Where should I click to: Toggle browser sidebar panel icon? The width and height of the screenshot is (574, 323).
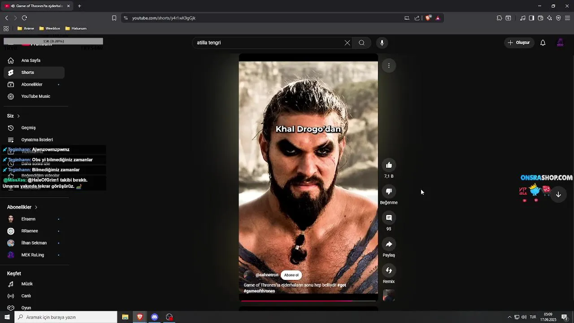[531, 18]
